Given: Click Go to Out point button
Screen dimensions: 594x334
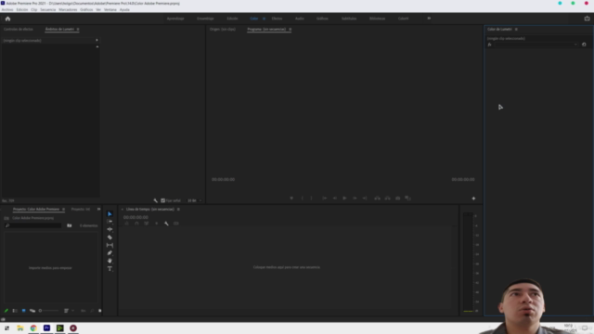Looking at the screenshot, I should click(365, 199).
